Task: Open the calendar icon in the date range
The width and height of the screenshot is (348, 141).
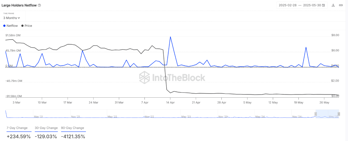Action: [324, 5]
